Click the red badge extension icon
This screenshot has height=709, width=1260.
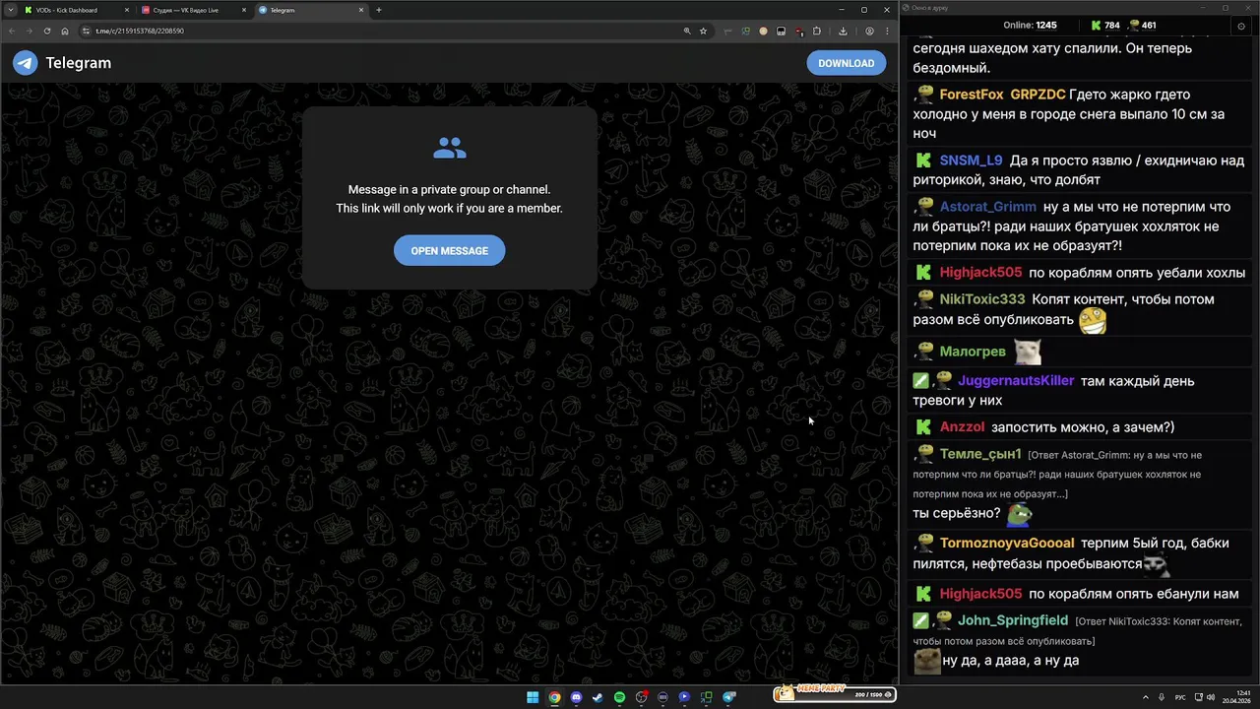point(798,31)
